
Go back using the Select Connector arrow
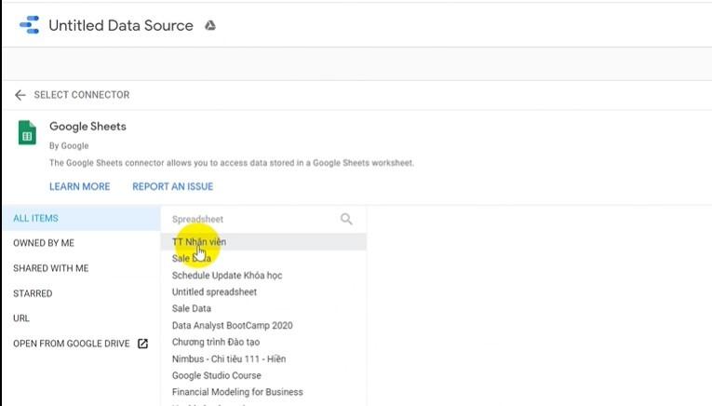point(20,95)
